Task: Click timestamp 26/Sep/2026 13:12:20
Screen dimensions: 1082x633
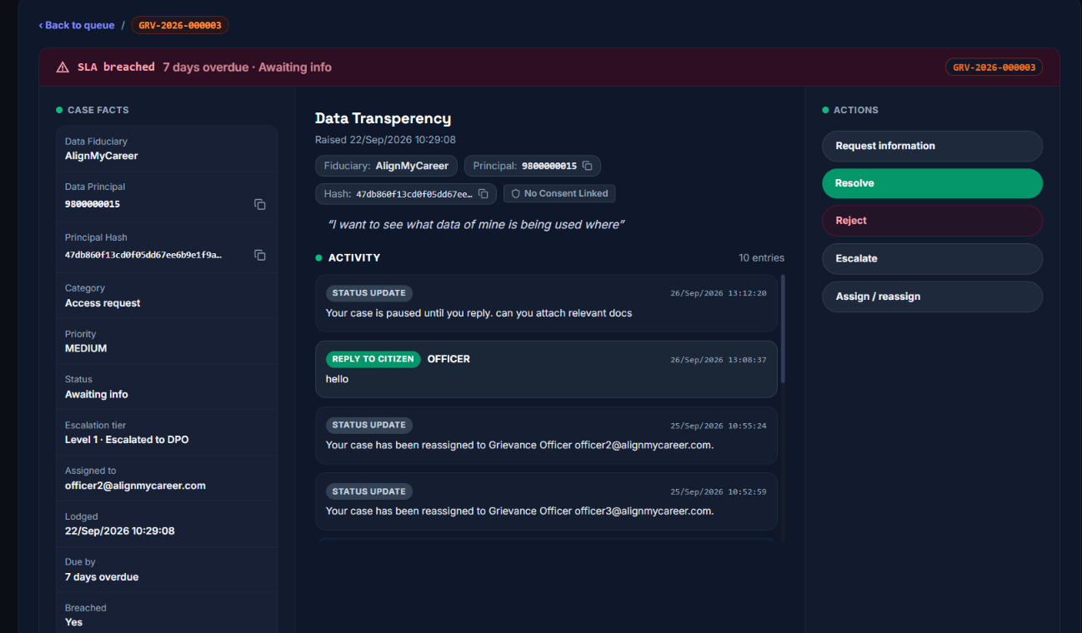Action: [x=719, y=293]
